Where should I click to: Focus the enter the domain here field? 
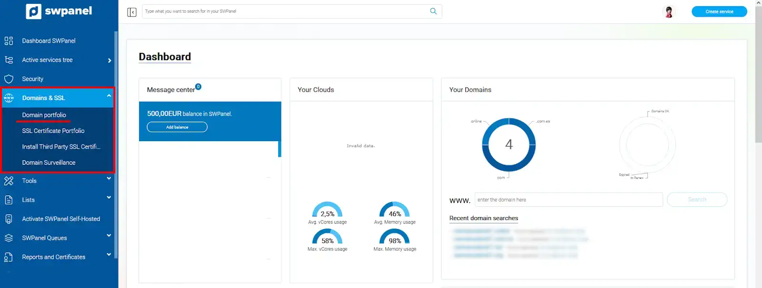569,200
